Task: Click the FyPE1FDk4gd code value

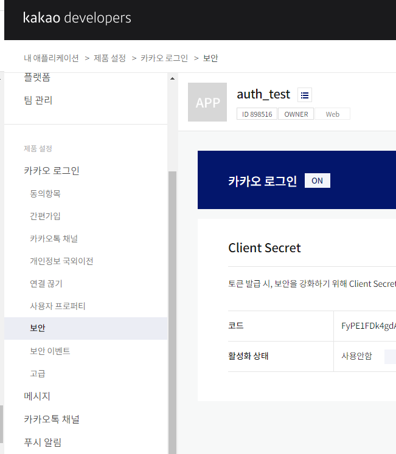Action: point(369,326)
